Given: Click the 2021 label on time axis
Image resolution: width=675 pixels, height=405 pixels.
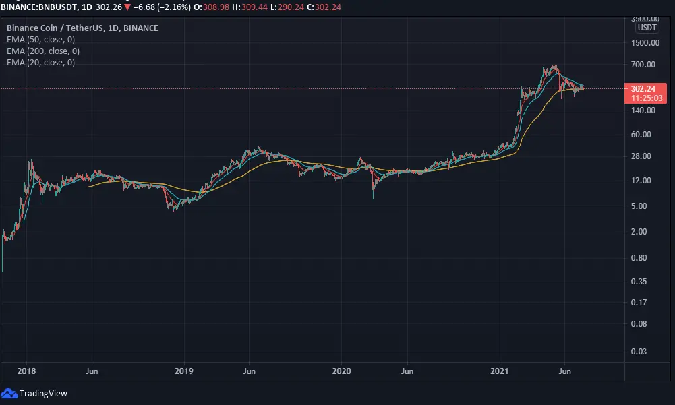Looking at the screenshot, I should point(500,371).
